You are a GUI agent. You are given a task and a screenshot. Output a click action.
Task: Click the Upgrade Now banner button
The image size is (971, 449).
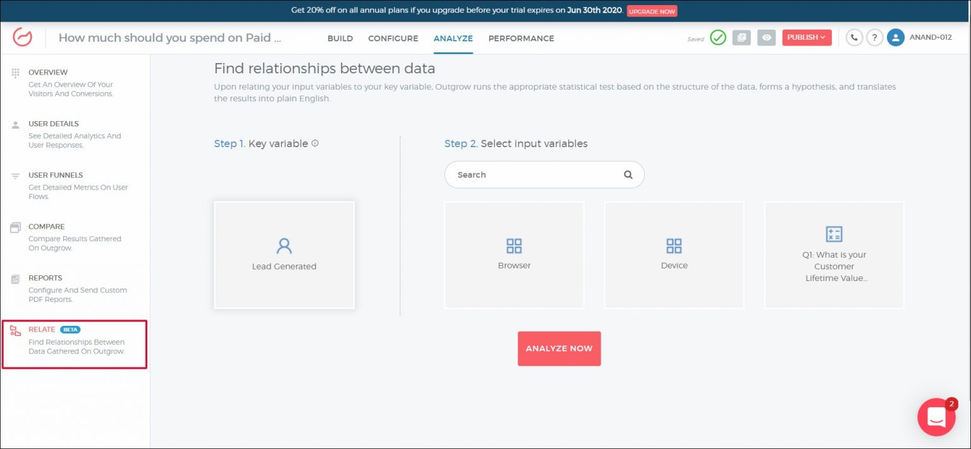[652, 11]
